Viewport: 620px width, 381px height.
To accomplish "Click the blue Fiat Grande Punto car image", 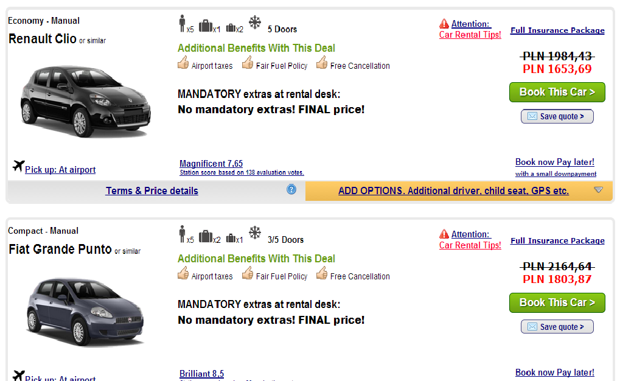I will (86, 312).
